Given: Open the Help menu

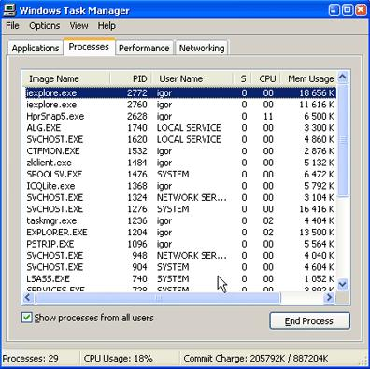Looking at the screenshot, I should [x=107, y=26].
